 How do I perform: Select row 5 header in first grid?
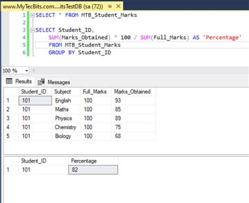tap(11, 136)
